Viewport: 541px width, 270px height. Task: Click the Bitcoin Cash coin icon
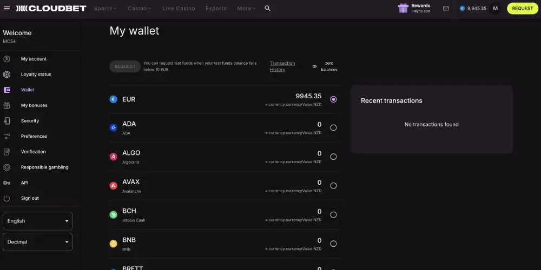[114, 214]
